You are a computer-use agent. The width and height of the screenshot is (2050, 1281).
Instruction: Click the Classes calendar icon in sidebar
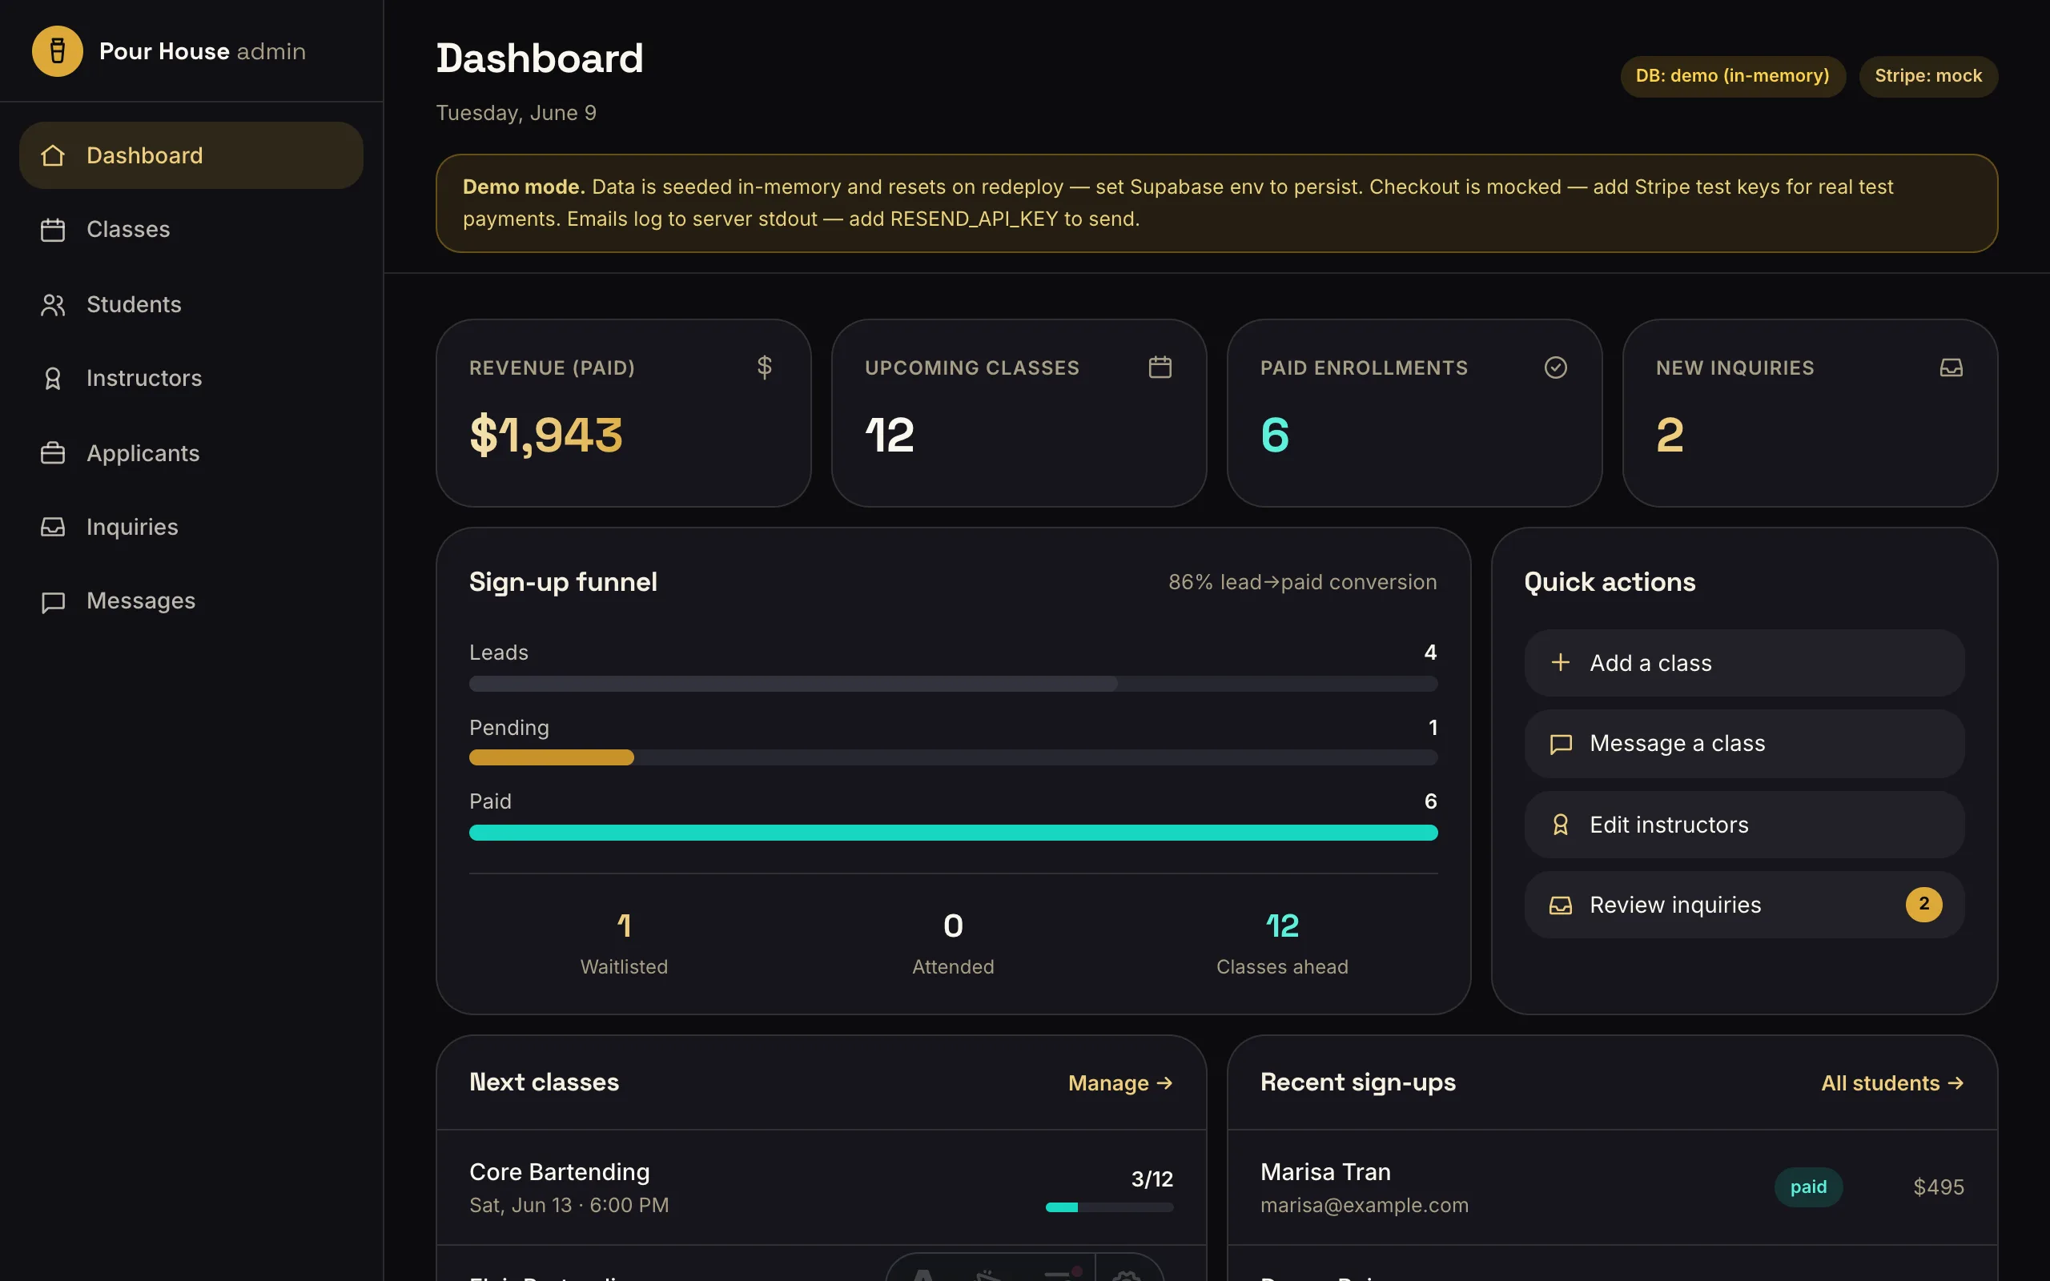53,230
